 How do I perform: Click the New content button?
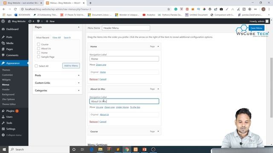(50, 21)
